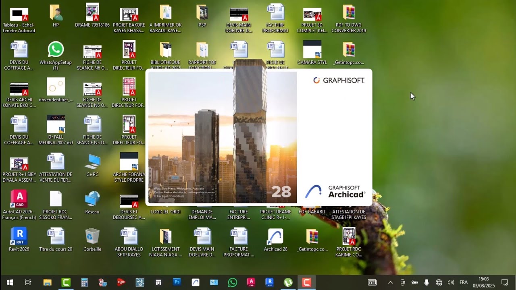Select ARCHE FOFANA STYLE PROPRE file
Image resolution: width=516 pixels, height=290 pixels.
[129, 168]
